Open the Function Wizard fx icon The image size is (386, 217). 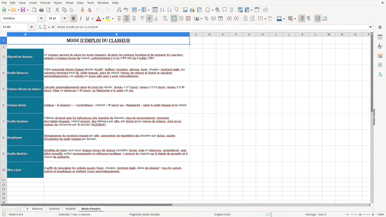tap(40, 27)
